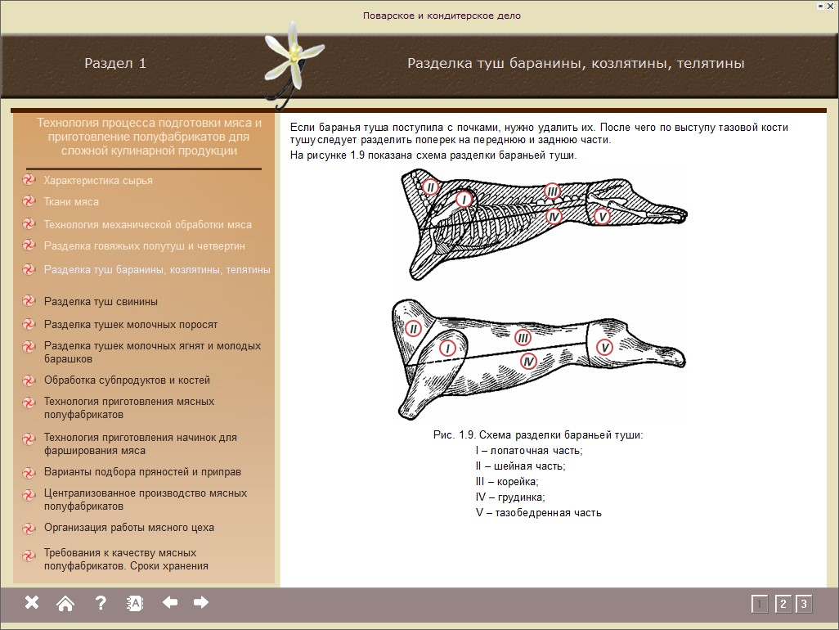Open Технология механической обработки мяса topic
Image resolution: width=839 pixels, height=630 pixels.
[x=147, y=225]
